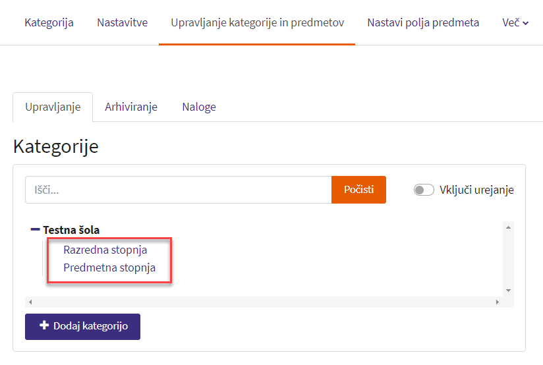Screen dimensions: 543x365
Task: Click the Išči search field
Action: coord(178,190)
